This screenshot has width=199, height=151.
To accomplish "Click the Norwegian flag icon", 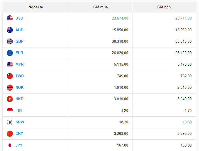I will tap(10, 88).
